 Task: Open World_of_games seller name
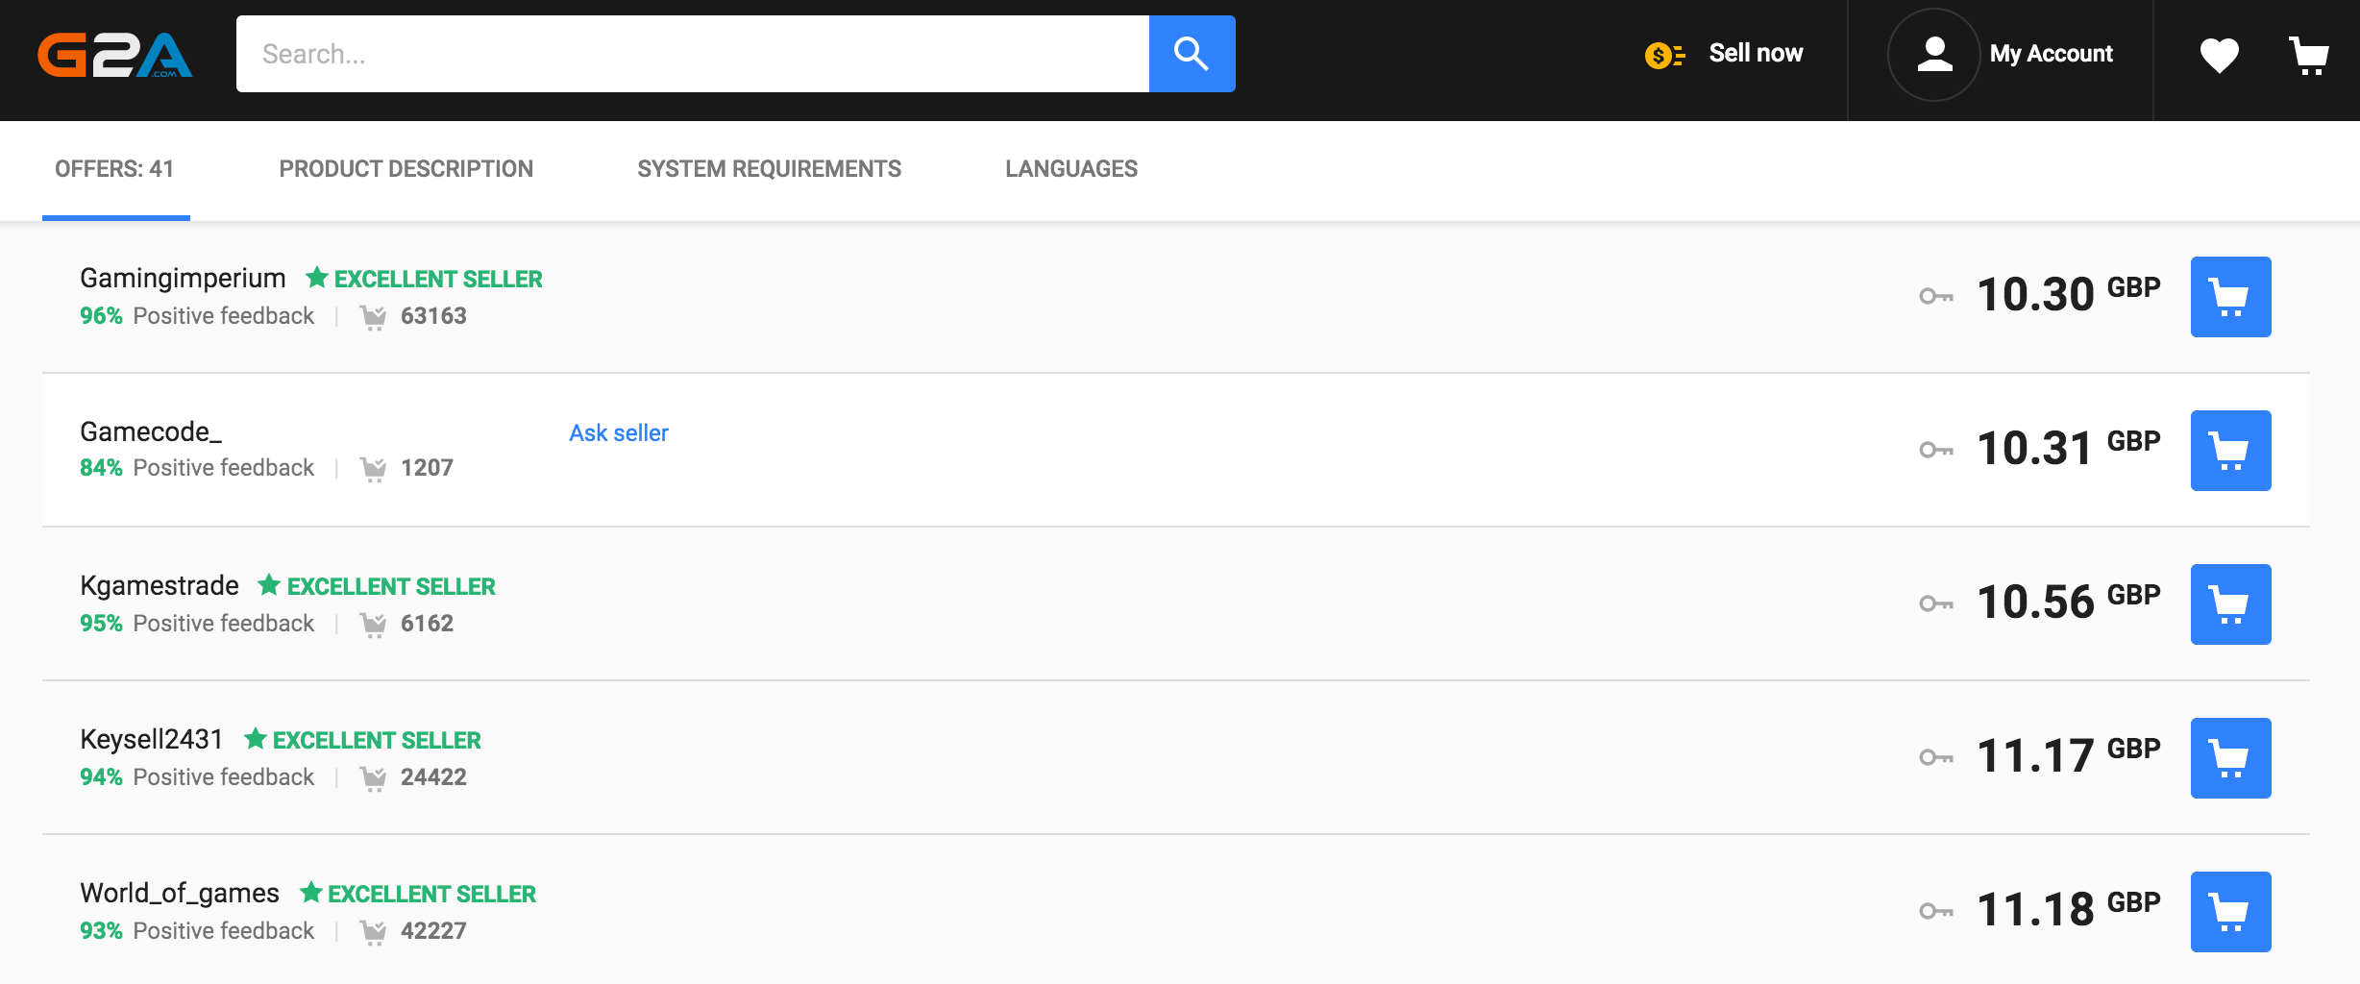[x=180, y=894]
